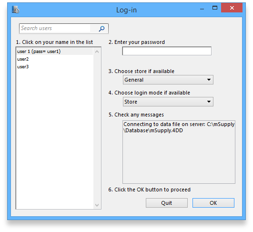This screenshot has height=232, width=253.
Task: Open the General store dropdown
Action: (x=168, y=80)
